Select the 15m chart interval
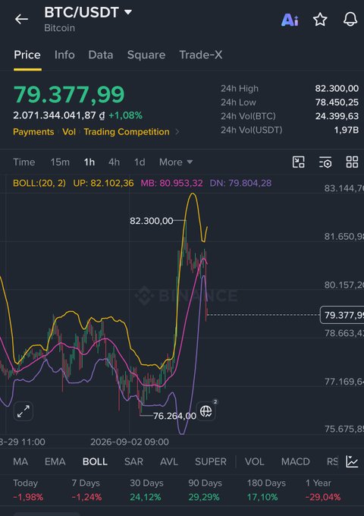Image resolution: width=364 pixels, height=516 pixels. (x=60, y=162)
